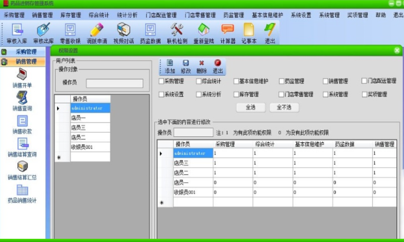Toggle the 系统分析 checkbox
Screen dimensions: 404x242
pos(199,94)
